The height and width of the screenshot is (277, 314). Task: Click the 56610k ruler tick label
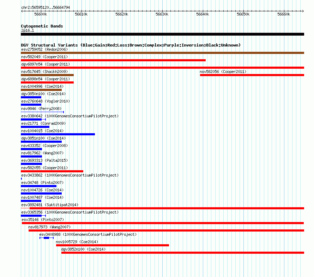click(81, 14)
